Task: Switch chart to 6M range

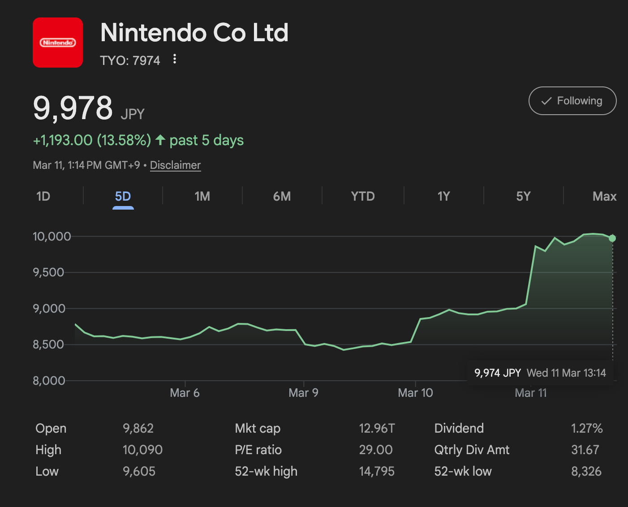Action: point(282,196)
